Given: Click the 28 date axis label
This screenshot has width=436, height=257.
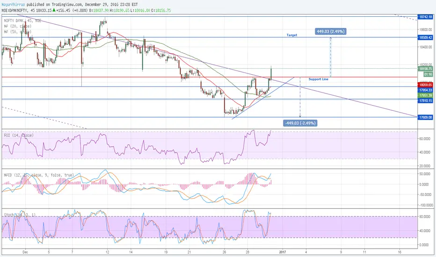Looking at the screenshot, I should pos(248,252).
